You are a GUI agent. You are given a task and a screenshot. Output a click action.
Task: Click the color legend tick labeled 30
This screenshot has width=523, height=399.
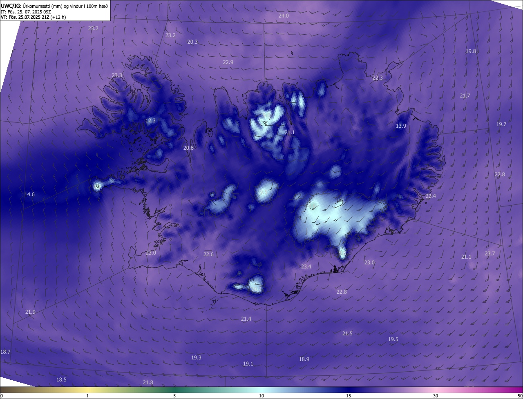pos(436,396)
